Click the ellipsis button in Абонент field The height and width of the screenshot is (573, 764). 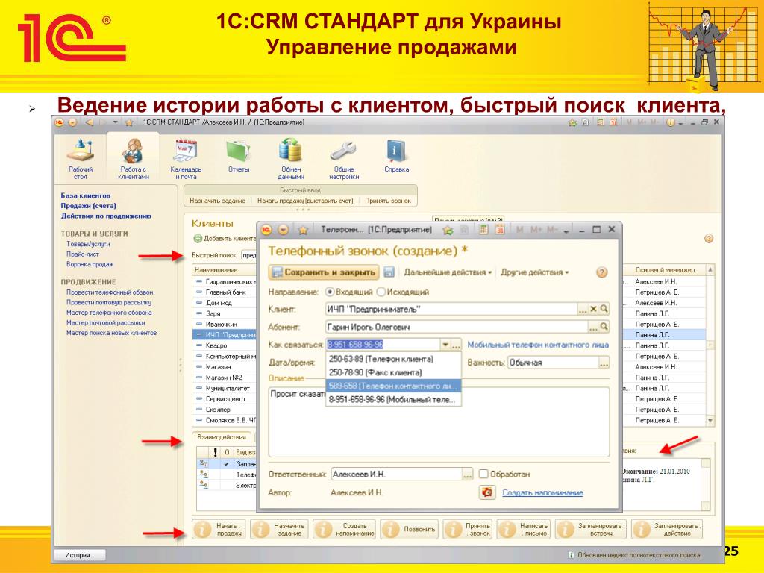[x=593, y=327]
